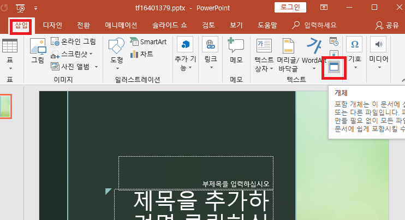
Task: Click the 텍스트 상자 text box icon
Action: [264, 45]
